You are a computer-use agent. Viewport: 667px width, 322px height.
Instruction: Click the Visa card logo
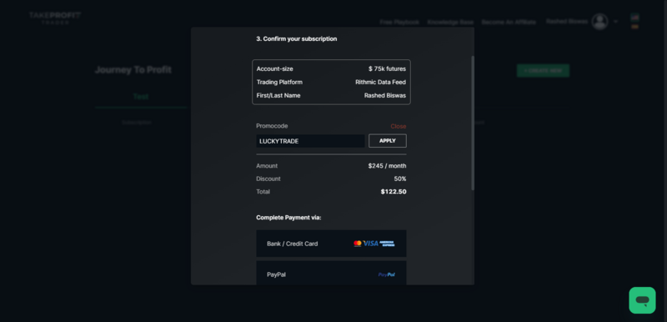click(370, 244)
